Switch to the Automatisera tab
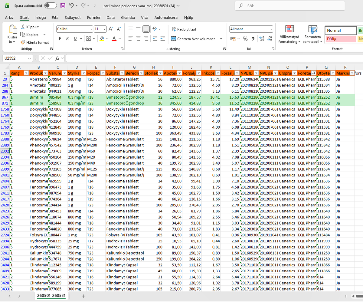The height and width of the screenshot is (302, 363). pyautogui.click(x=166, y=18)
